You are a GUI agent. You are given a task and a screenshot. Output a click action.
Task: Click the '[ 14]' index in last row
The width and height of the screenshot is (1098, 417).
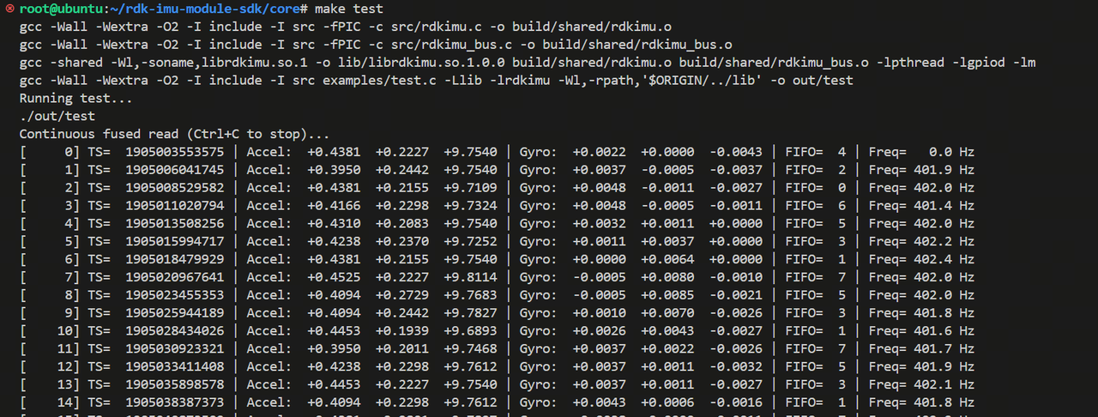tap(50, 402)
